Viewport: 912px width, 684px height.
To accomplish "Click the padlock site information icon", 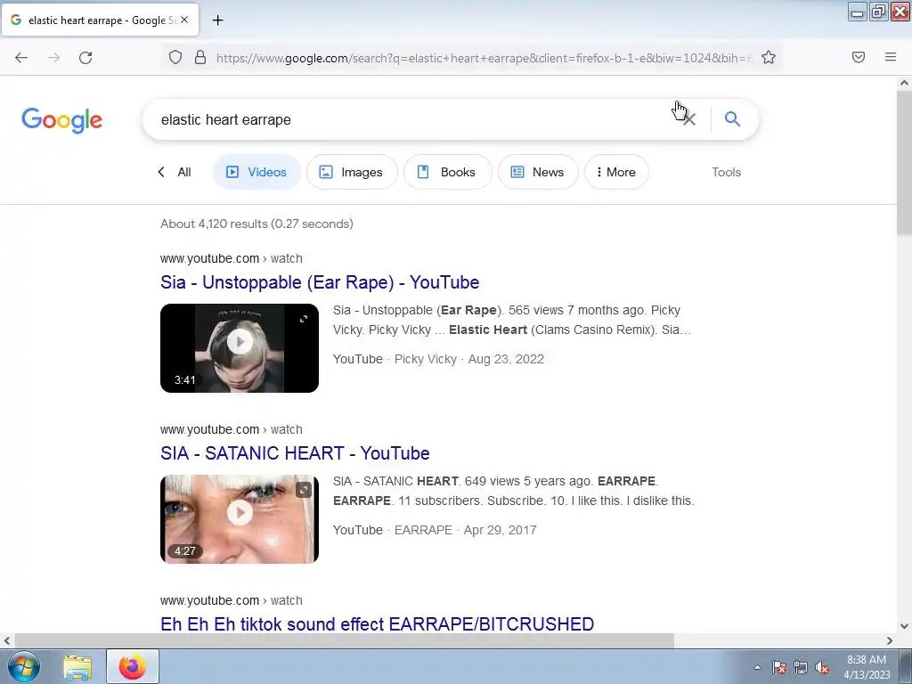I will point(200,57).
